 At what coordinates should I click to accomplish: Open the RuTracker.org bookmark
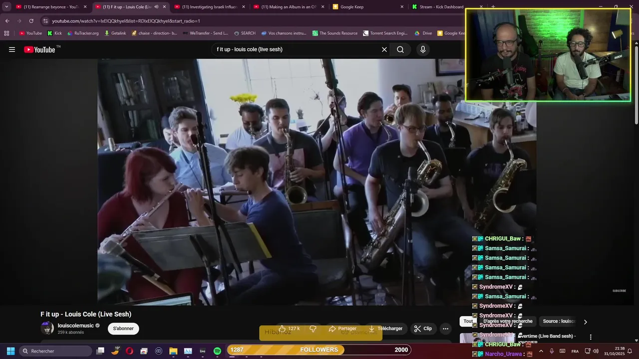[82, 33]
